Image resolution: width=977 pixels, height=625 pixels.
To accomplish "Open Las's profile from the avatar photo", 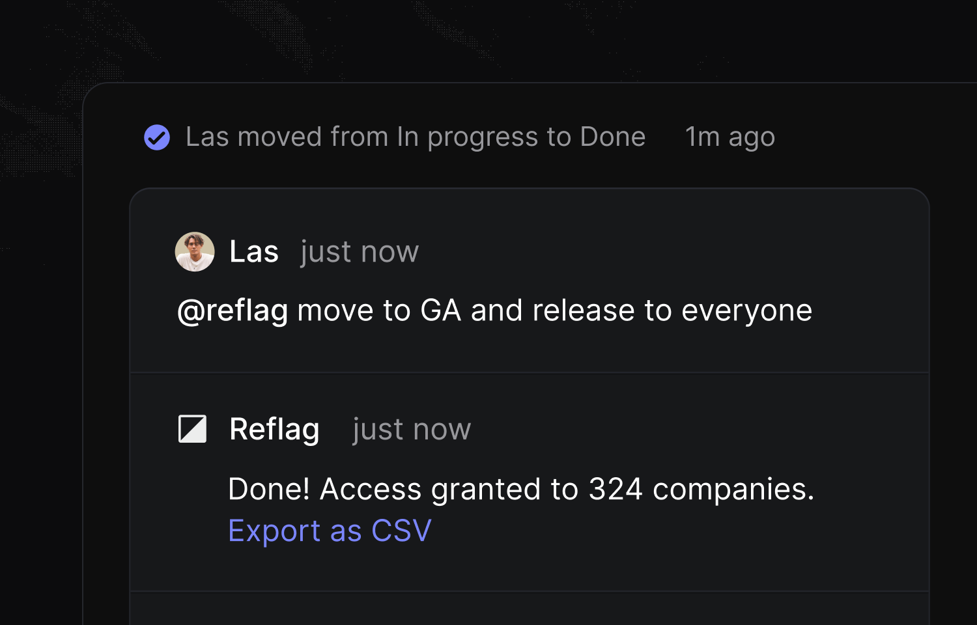I will (x=194, y=252).
